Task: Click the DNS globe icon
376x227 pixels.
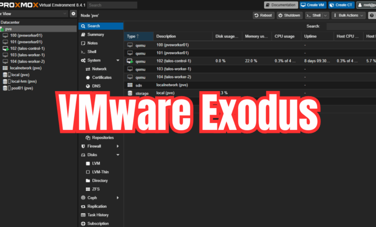Action: point(88,86)
